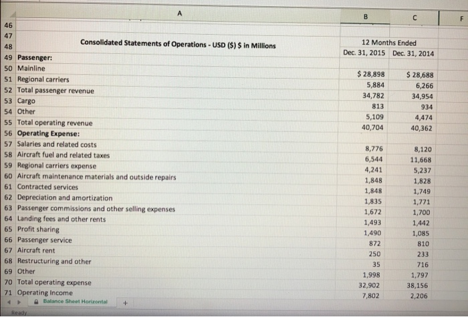This screenshot has width=468, height=317.
Task: Select the 'Passenger service' cell
Action: [x=45, y=240]
